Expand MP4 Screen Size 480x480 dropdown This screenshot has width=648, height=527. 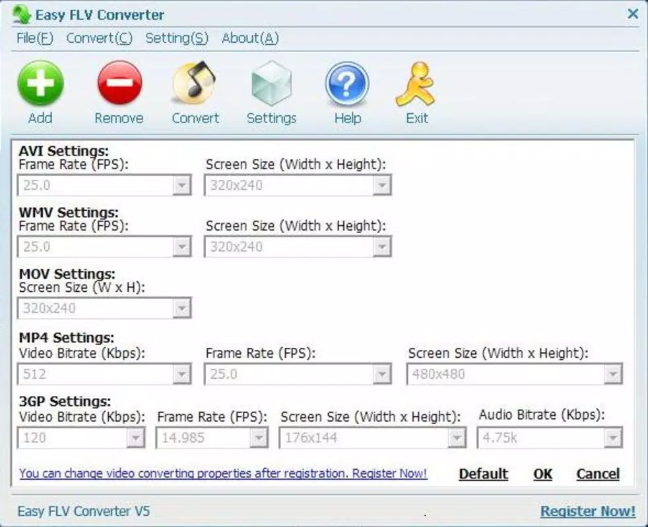[x=613, y=374]
